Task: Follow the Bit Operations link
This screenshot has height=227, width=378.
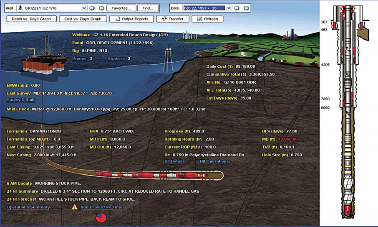Action: (214, 161)
